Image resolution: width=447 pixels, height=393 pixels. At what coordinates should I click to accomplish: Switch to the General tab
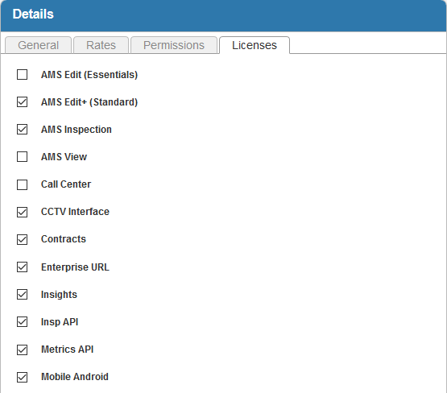pos(38,45)
